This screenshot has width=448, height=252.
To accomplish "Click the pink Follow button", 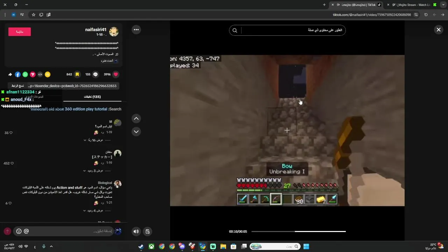I will coord(20,31).
